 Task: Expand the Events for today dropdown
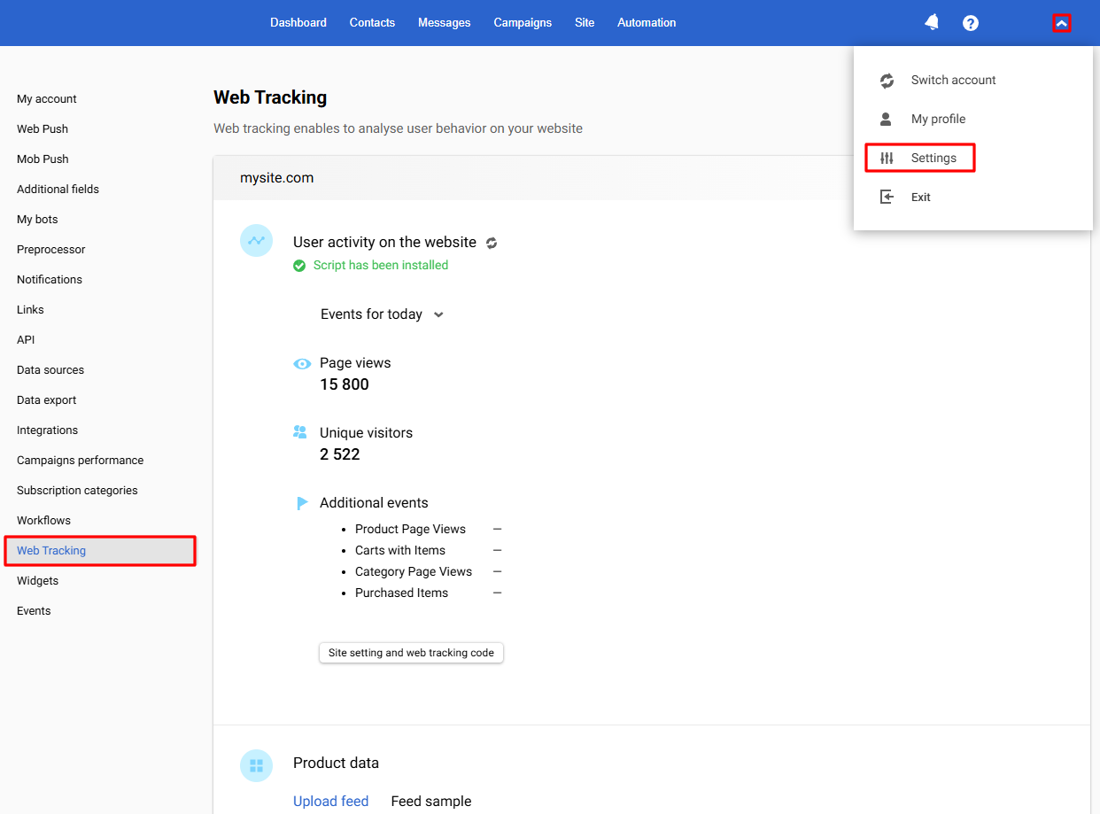click(382, 314)
